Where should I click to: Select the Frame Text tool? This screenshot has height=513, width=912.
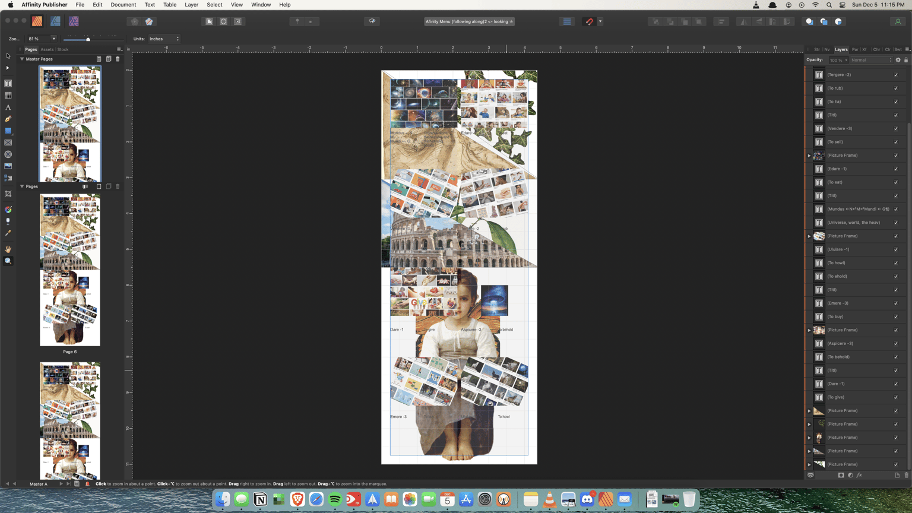[8, 84]
